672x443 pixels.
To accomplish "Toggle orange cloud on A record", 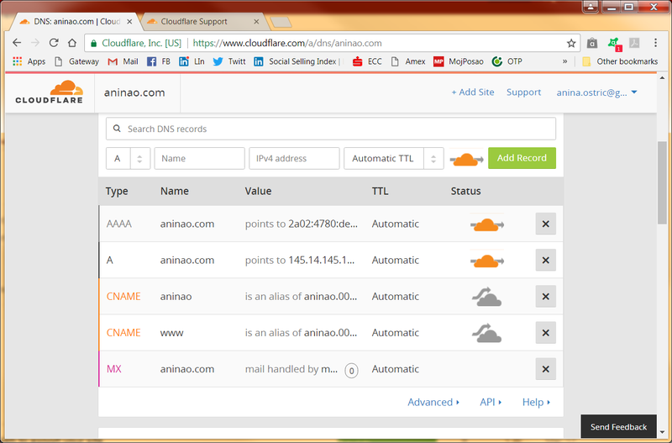I will pos(486,261).
